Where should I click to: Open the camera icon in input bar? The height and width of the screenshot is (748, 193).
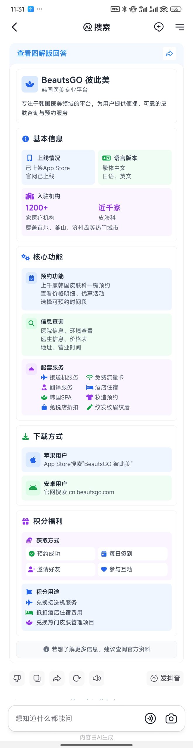(171, 718)
